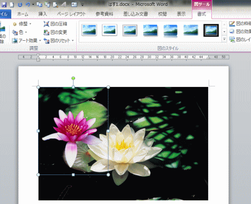Click the 図の変更 label
This screenshot has width=251, height=204.
(x=58, y=32)
